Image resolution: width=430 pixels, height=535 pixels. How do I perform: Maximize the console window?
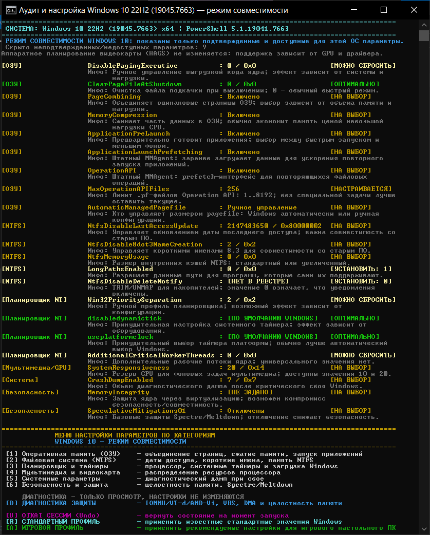[384, 10]
